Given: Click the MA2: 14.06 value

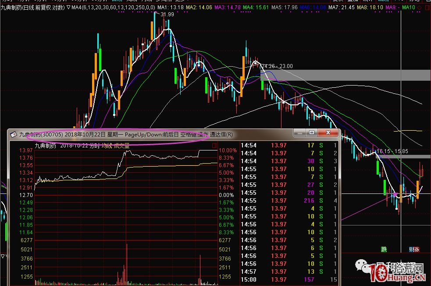Looking at the screenshot, I should click(199, 7).
